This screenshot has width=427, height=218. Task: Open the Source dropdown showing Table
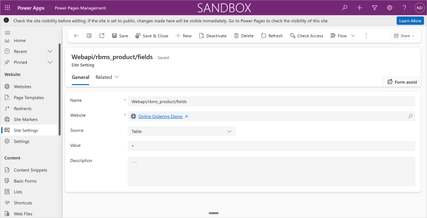pos(182,132)
